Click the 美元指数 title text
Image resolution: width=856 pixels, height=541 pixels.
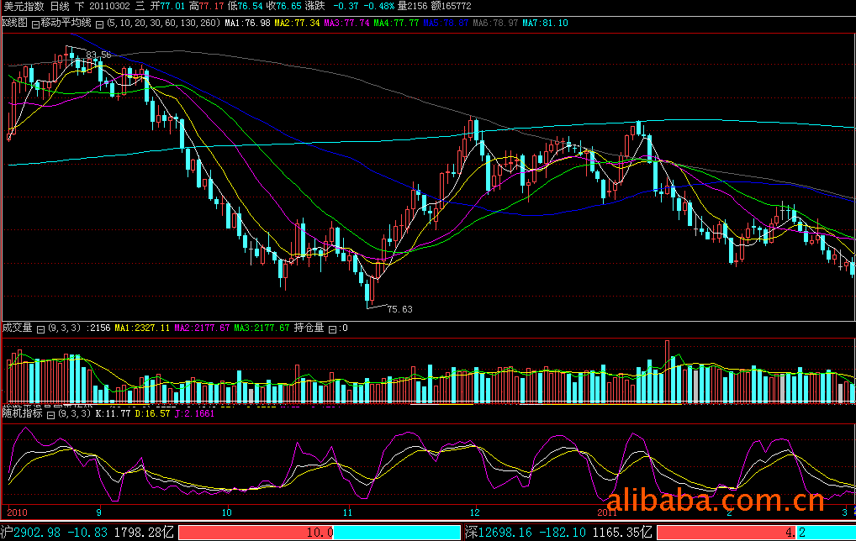pyautogui.click(x=23, y=7)
